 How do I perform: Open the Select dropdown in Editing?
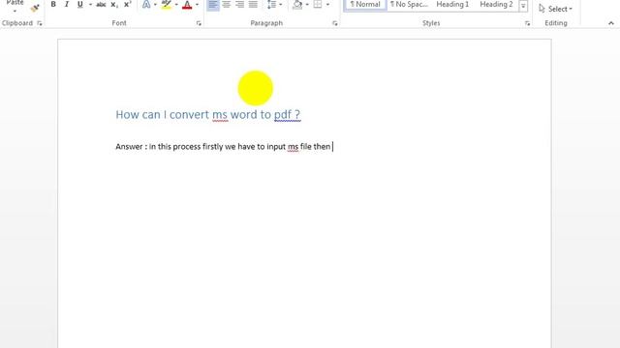click(x=555, y=9)
